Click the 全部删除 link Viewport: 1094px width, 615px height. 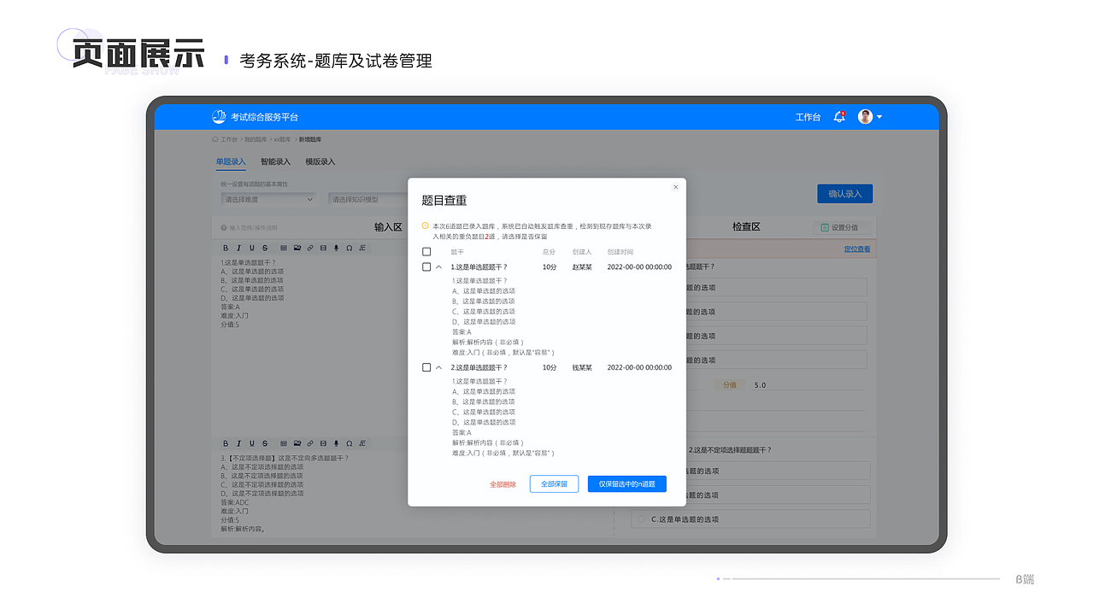[x=503, y=484]
